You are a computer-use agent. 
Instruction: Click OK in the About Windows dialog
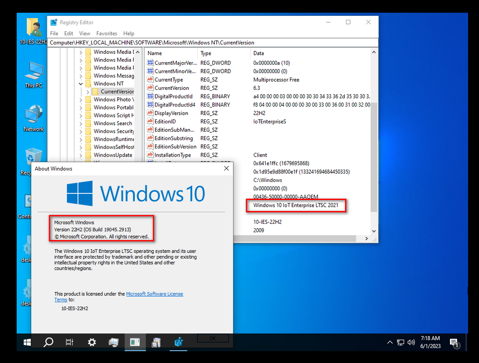pyautogui.click(x=213, y=338)
